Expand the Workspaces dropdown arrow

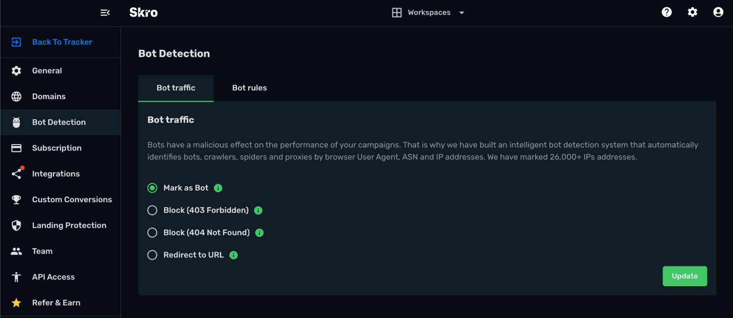[462, 13]
